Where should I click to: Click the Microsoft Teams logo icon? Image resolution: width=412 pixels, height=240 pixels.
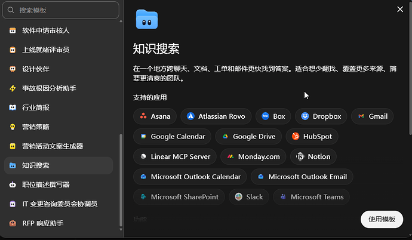tap(283, 196)
